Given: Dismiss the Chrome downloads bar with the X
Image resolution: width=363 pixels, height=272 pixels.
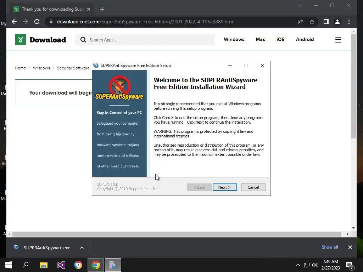Looking at the screenshot, I should tap(350, 247).
